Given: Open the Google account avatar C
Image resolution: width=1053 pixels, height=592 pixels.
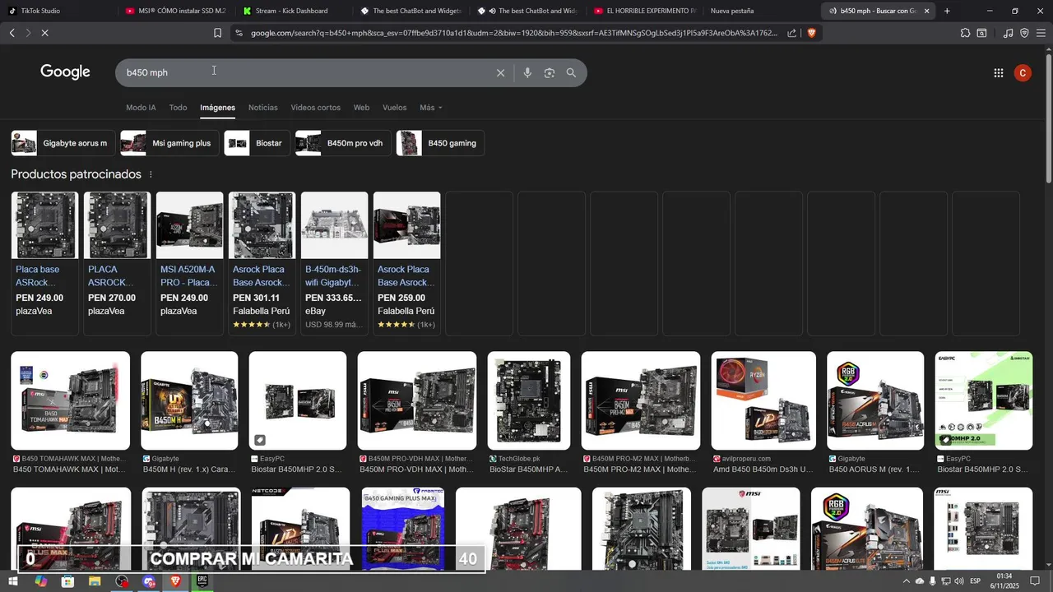Looking at the screenshot, I should [1023, 72].
